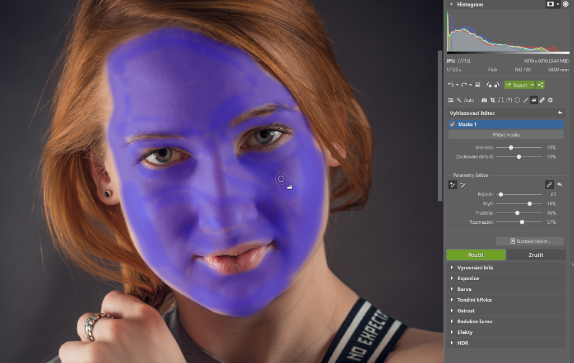The height and width of the screenshot is (363, 574).
Task: Select the subtract-from-mask brush mode
Action: tap(463, 185)
